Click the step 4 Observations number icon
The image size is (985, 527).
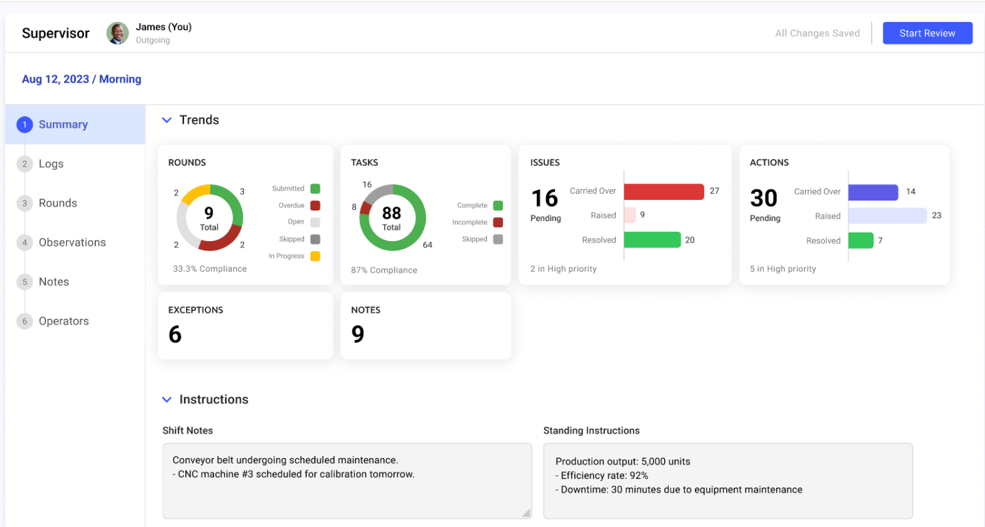[25, 243]
